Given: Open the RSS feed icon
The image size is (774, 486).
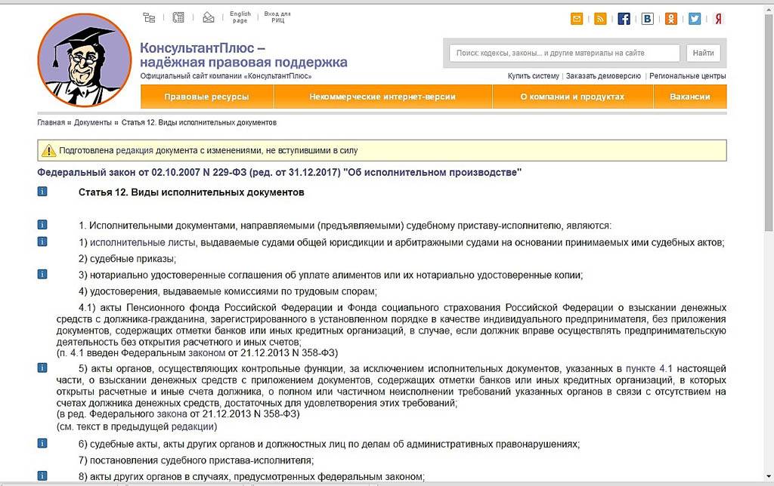Looking at the screenshot, I should 600,19.
